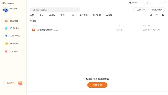The image size is (168, 95).
Task: Switch to the PPT主题 tab
Action: pyautogui.click(x=97, y=15)
